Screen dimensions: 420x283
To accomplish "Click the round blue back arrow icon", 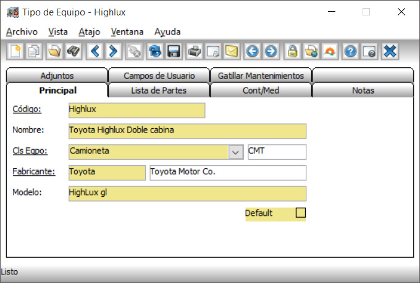I will tap(253, 51).
